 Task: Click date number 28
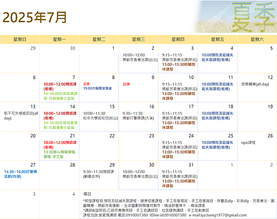pyautogui.click(x=72, y=165)
